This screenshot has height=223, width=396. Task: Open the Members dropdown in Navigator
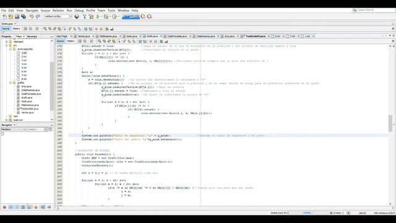(14, 129)
